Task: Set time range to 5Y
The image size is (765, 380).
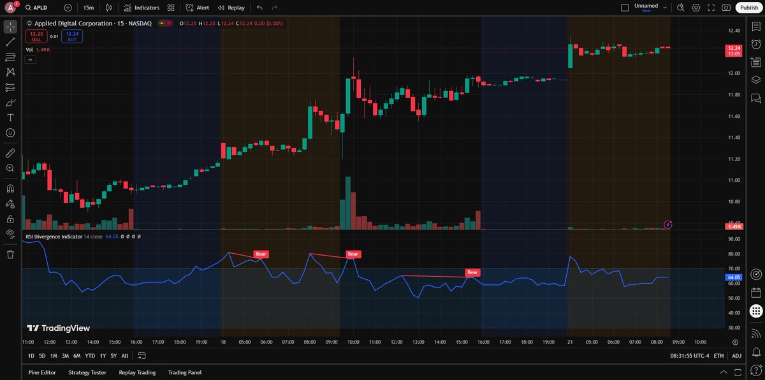Action: (x=113, y=355)
